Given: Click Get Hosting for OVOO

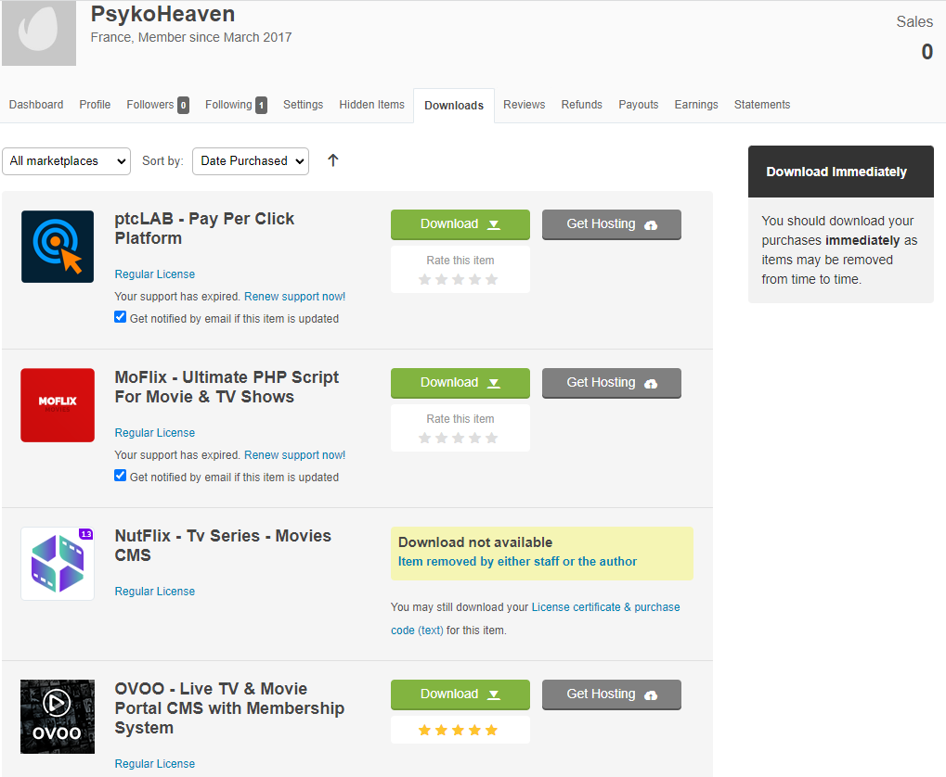Looking at the screenshot, I should [612, 694].
